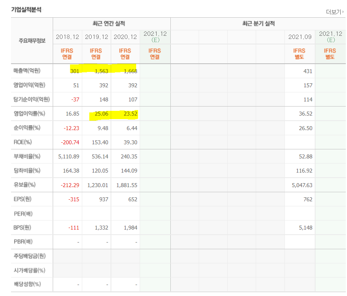This screenshot has height=296, width=347.
Task: Select quick ratio value 120.05
Action: (100, 171)
